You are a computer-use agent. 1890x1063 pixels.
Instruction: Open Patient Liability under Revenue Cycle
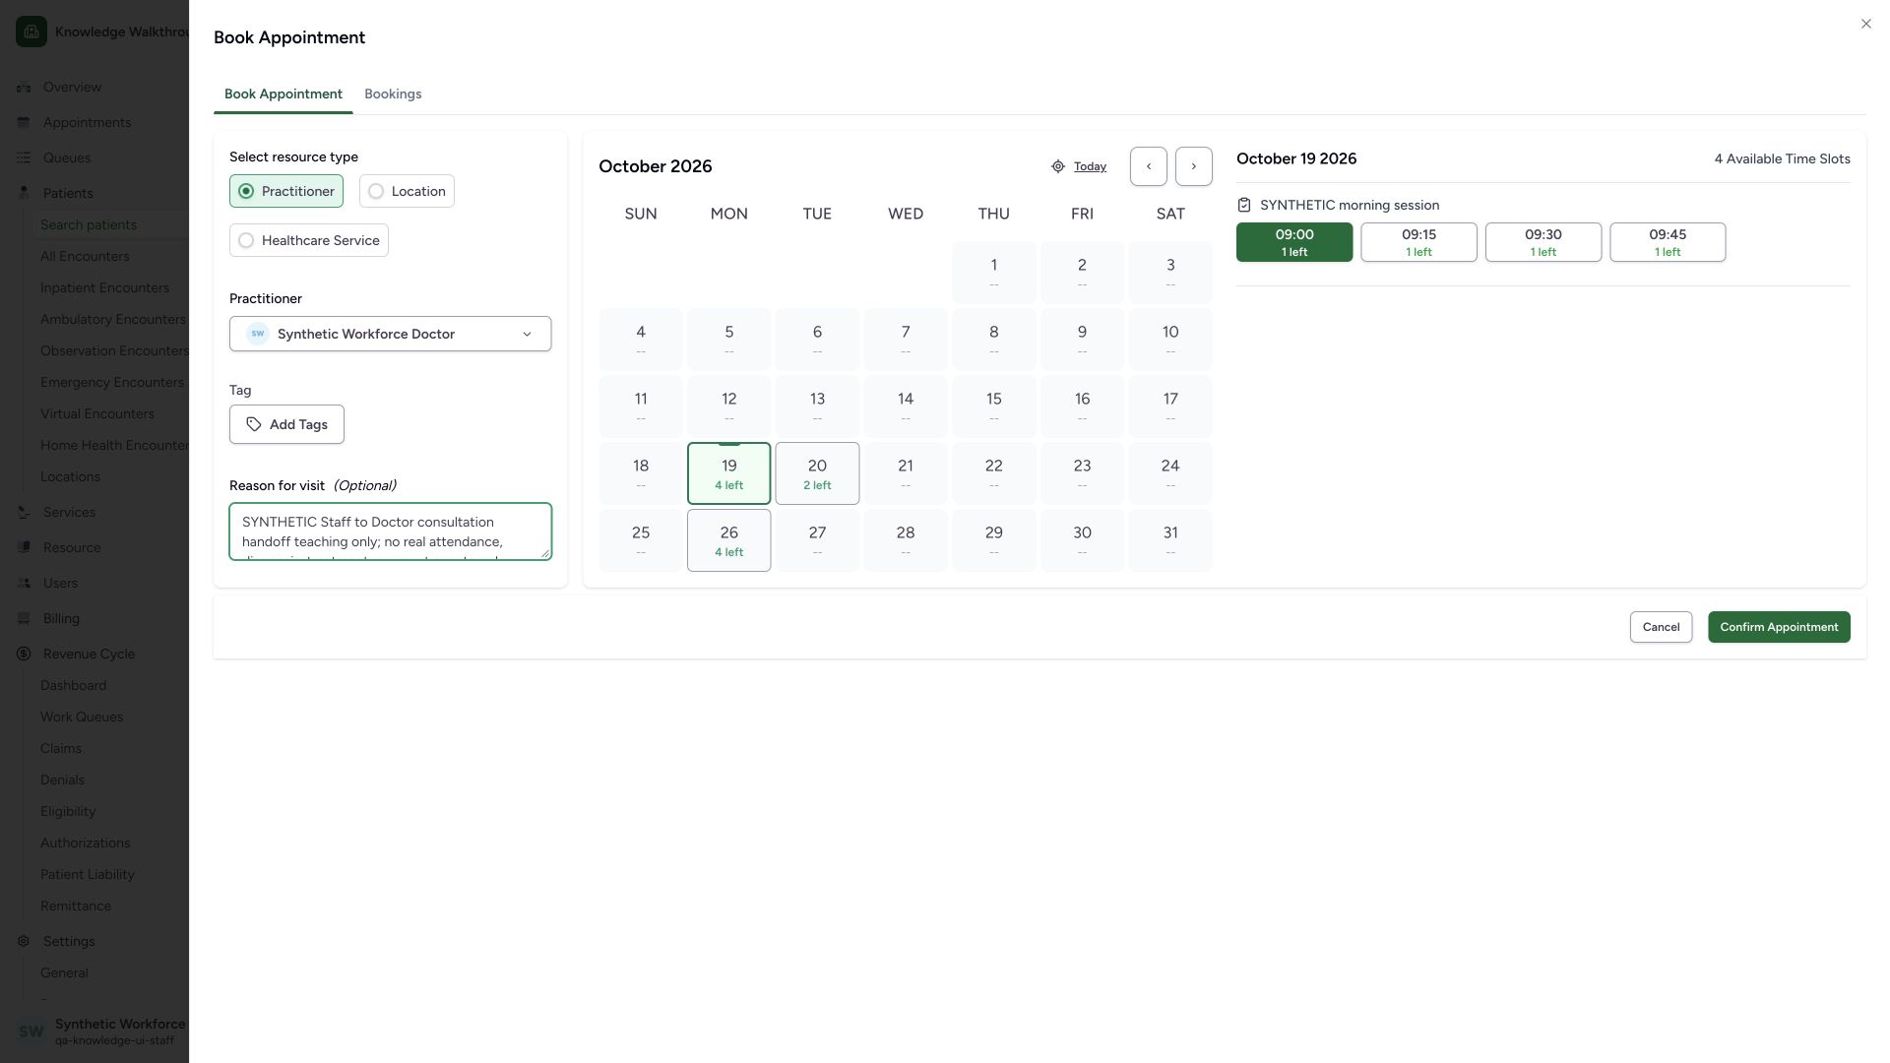pyautogui.click(x=88, y=874)
